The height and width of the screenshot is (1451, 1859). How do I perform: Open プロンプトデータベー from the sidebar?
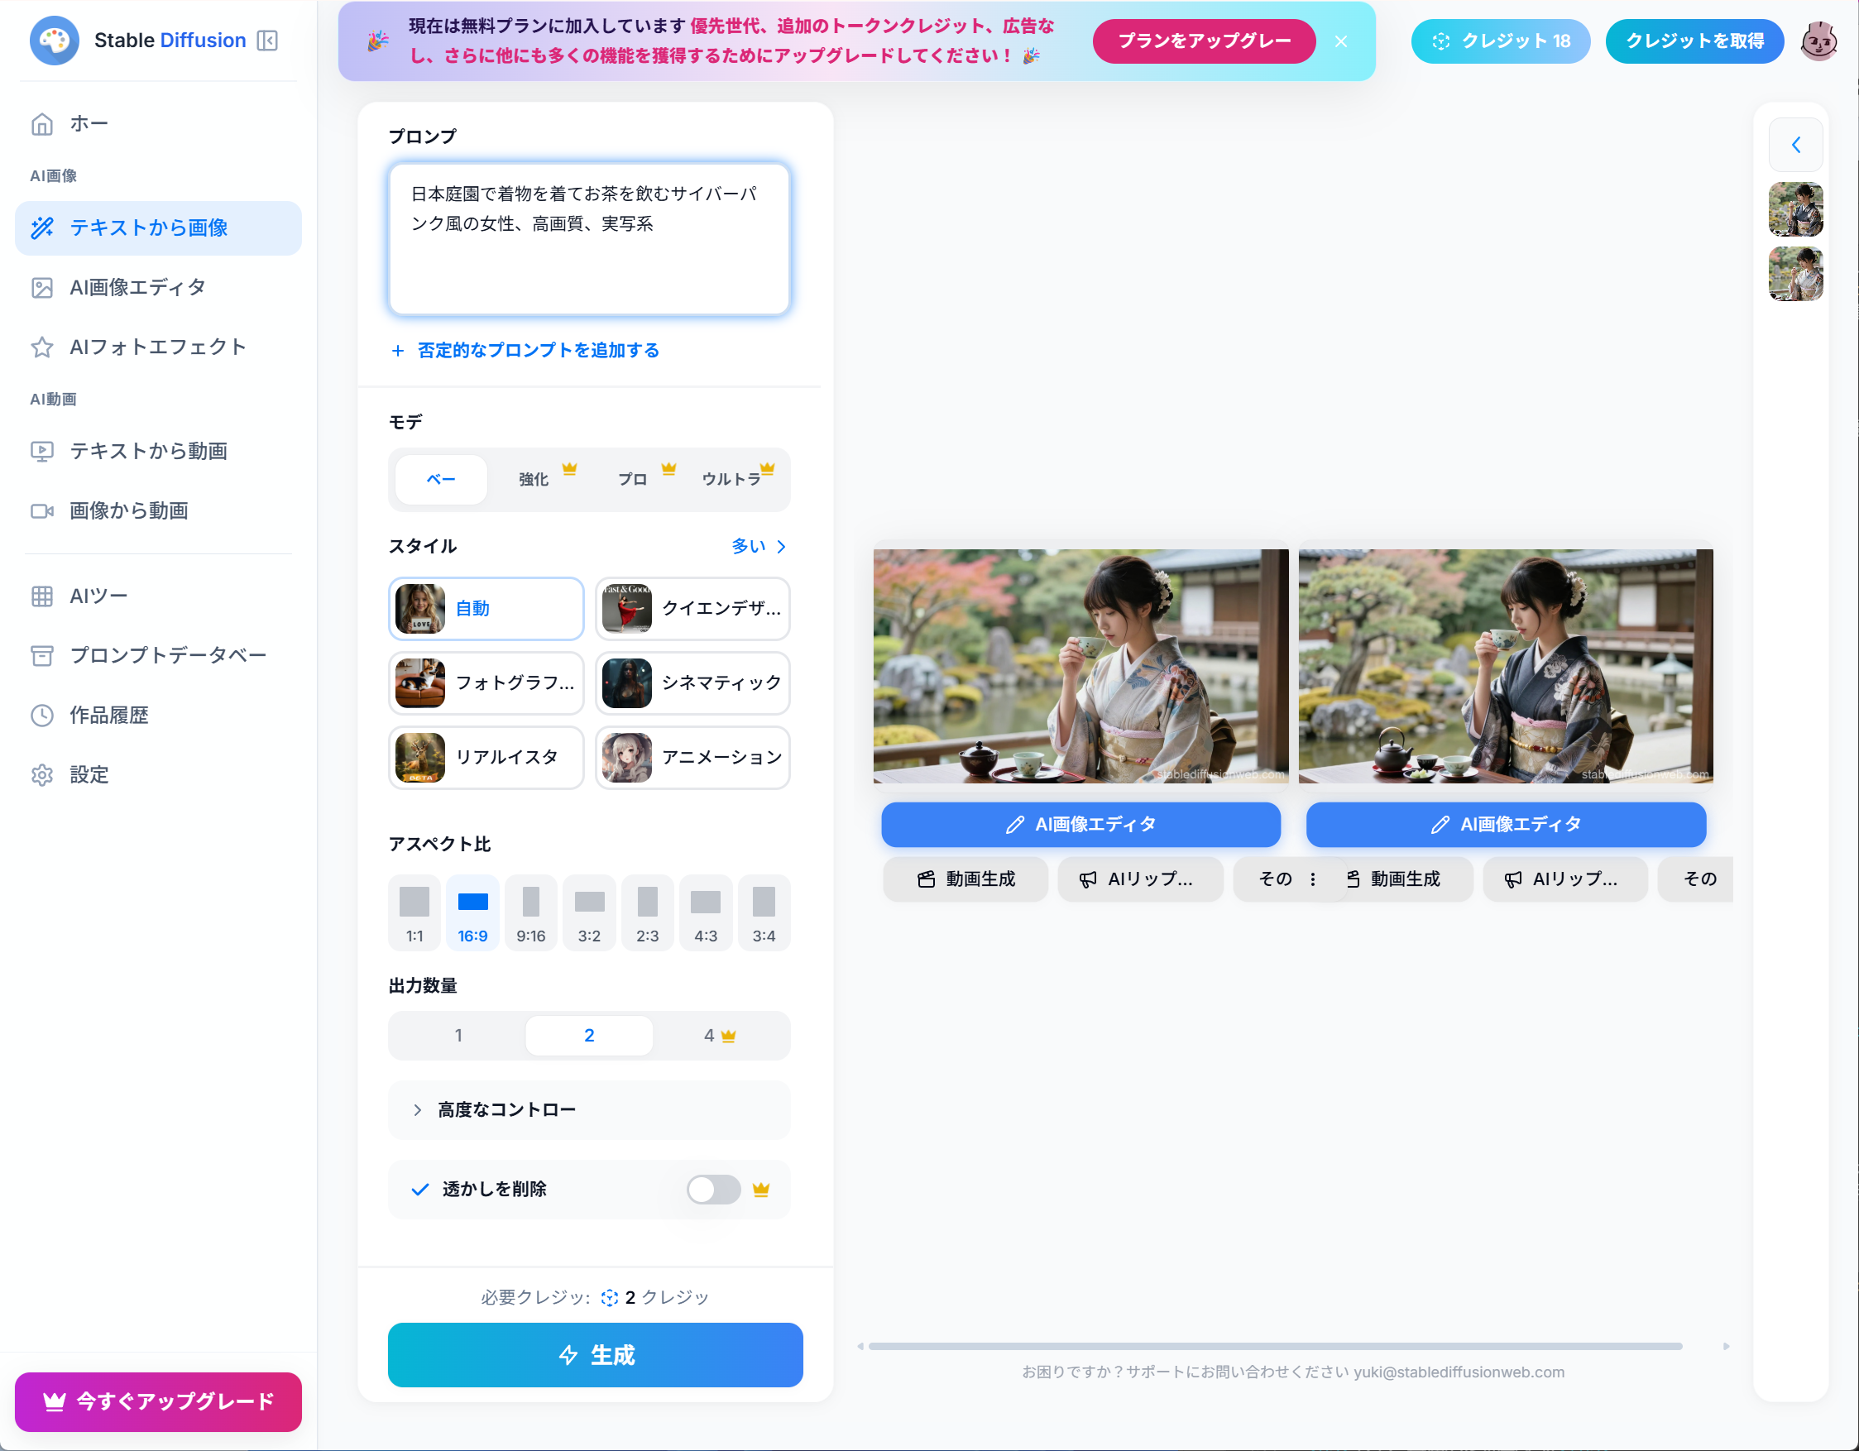[168, 655]
